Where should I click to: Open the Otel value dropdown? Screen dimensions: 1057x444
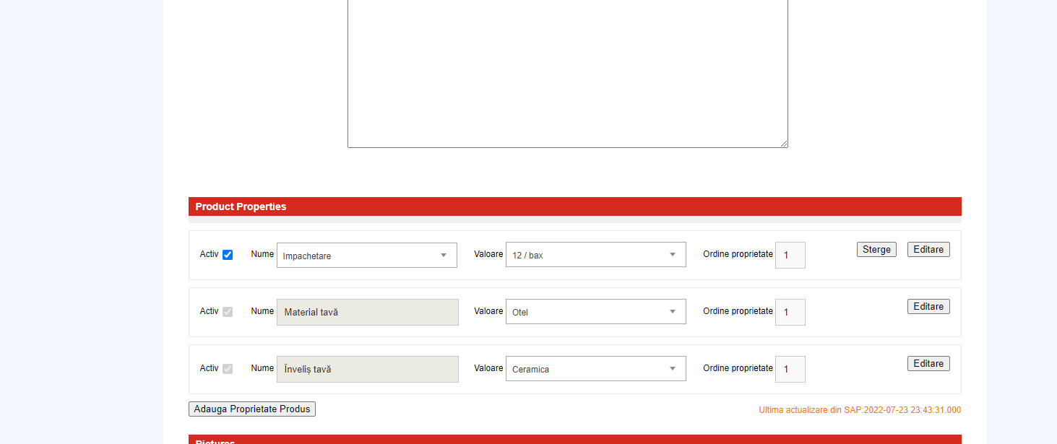[x=595, y=312]
